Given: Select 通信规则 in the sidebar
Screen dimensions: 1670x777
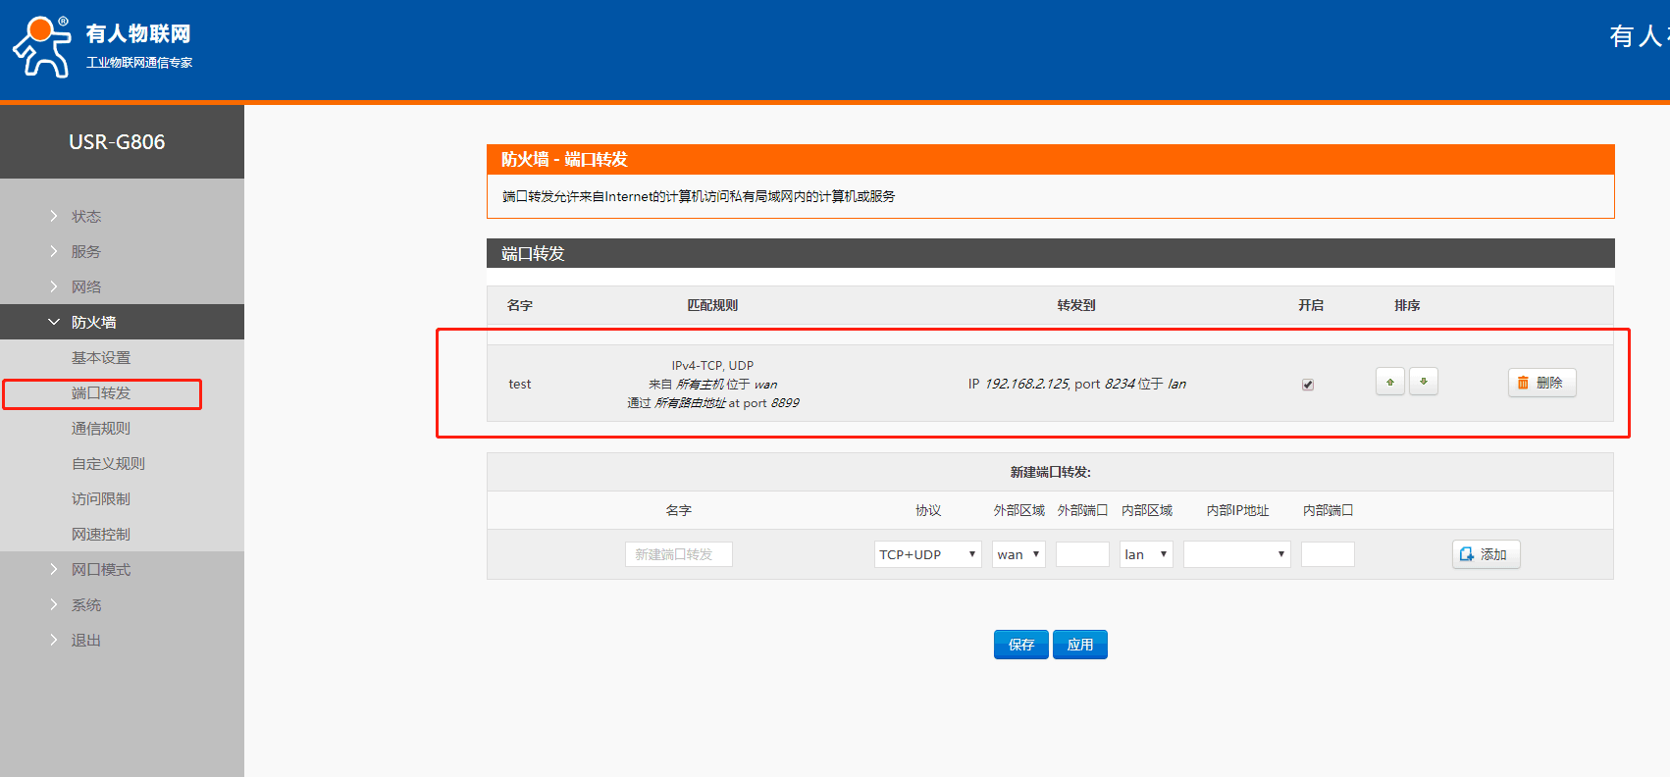Looking at the screenshot, I should pos(101,428).
